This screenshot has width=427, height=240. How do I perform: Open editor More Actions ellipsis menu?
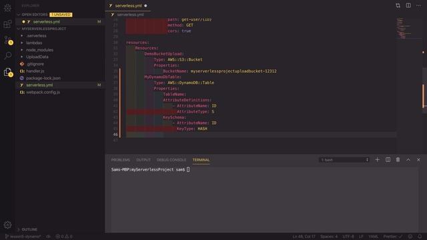(418, 5)
